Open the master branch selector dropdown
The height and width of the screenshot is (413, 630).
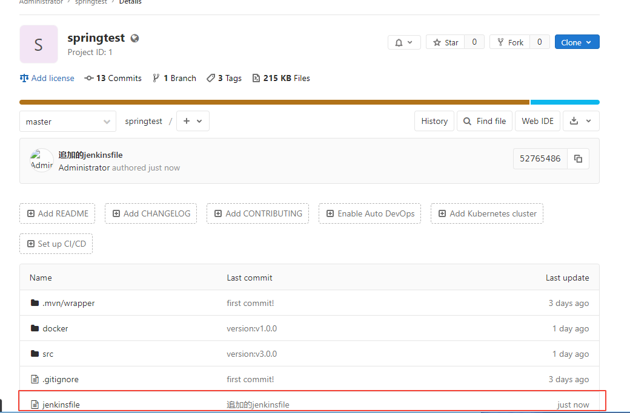click(68, 122)
